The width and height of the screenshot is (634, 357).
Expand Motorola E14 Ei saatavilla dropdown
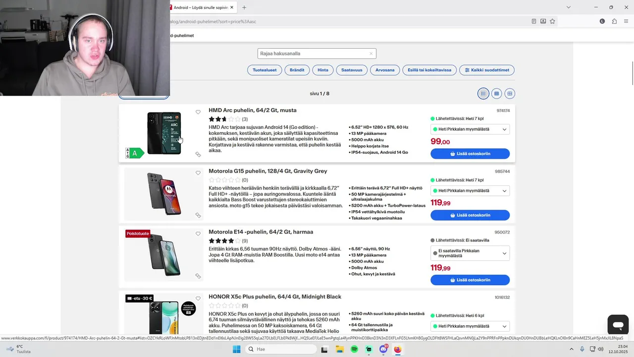(470, 253)
